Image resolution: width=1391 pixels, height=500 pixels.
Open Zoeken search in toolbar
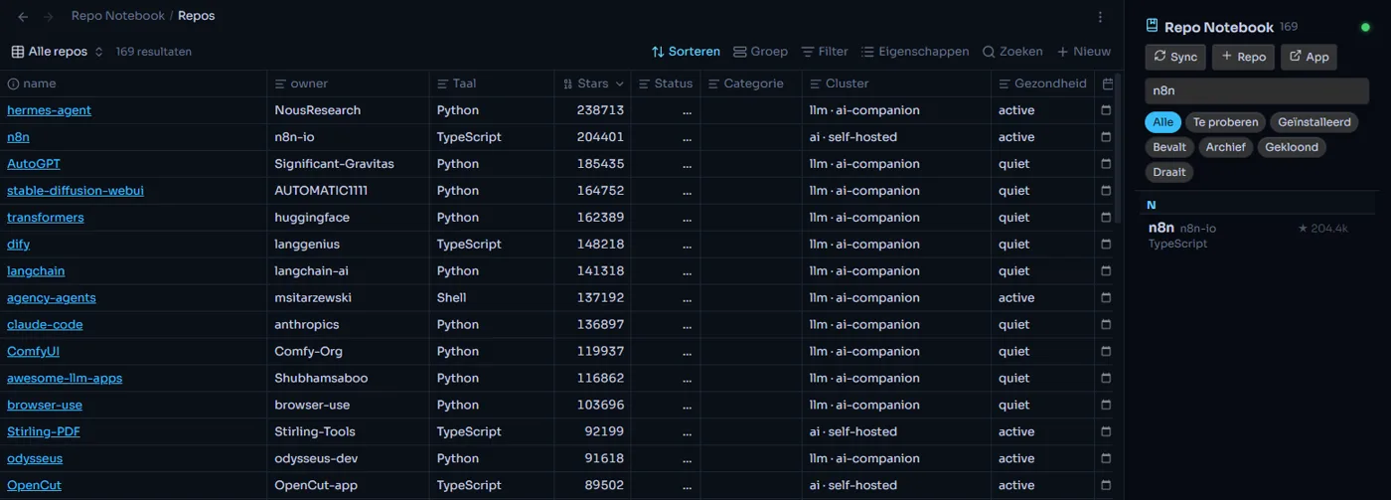[x=1012, y=52]
